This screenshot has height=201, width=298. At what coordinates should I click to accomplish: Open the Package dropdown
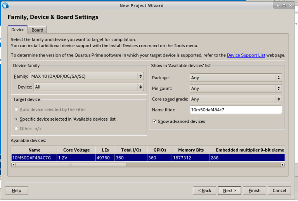[235, 78]
